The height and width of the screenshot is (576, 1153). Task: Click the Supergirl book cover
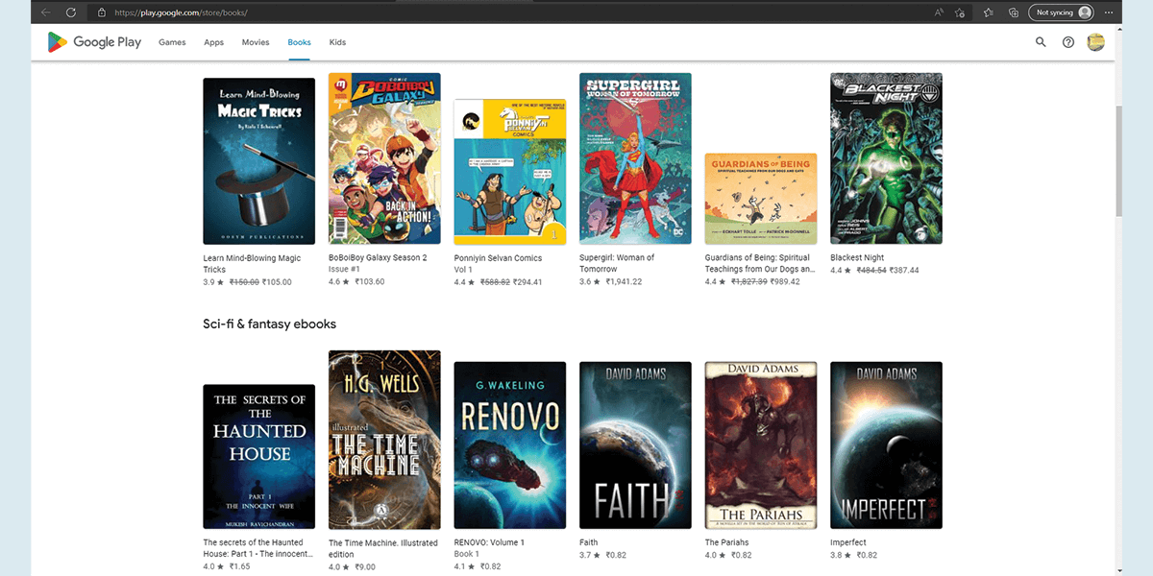[635, 159]
